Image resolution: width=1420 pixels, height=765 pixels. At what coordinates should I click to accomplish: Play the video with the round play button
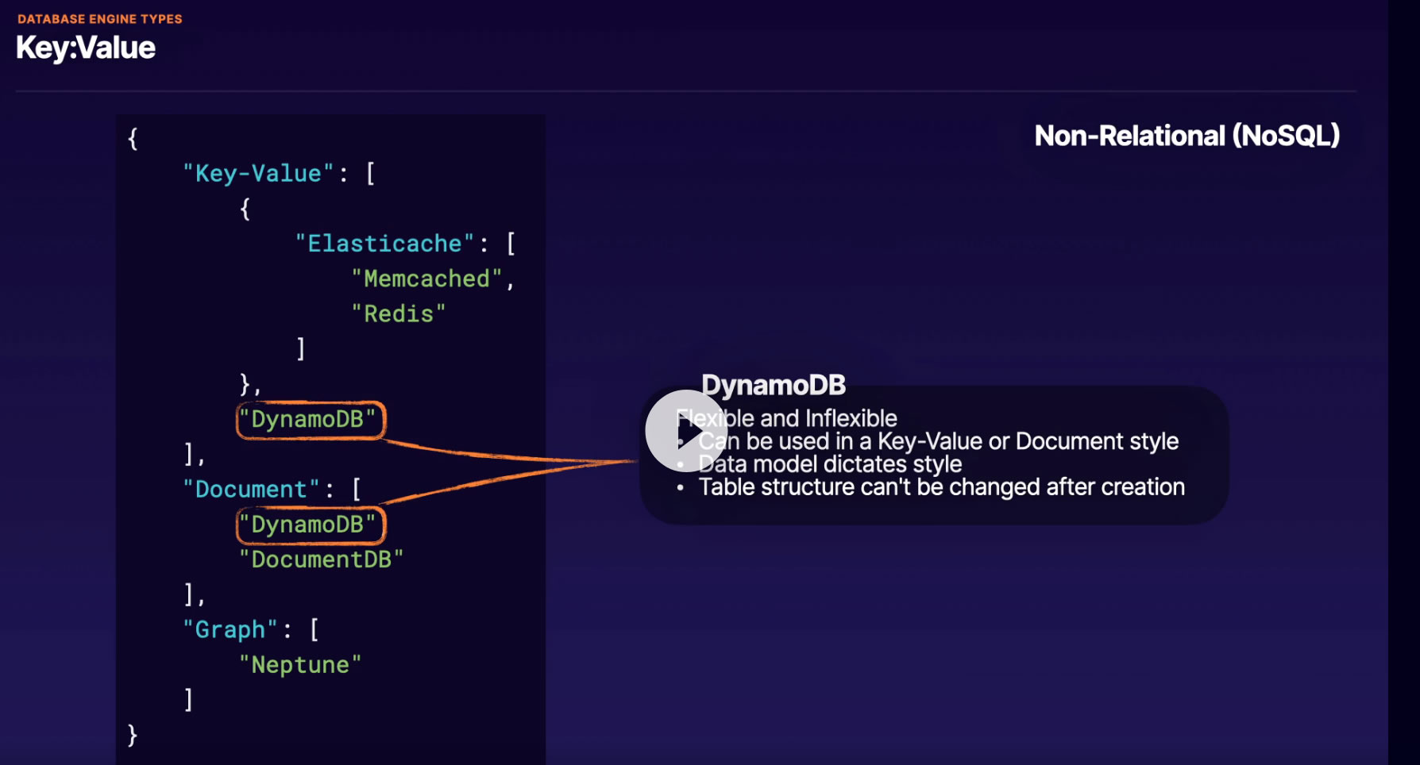(x=686, y=431)
